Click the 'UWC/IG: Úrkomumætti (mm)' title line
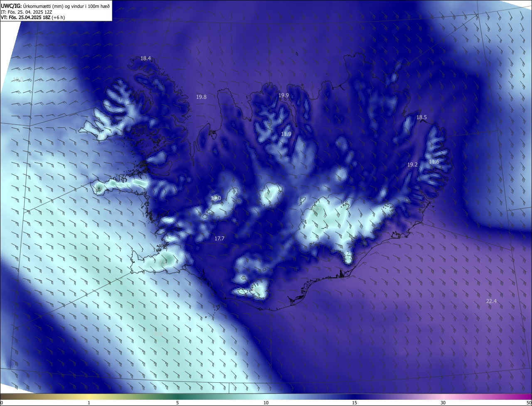Viewport: 532px width, 406px height. point(55,5)
